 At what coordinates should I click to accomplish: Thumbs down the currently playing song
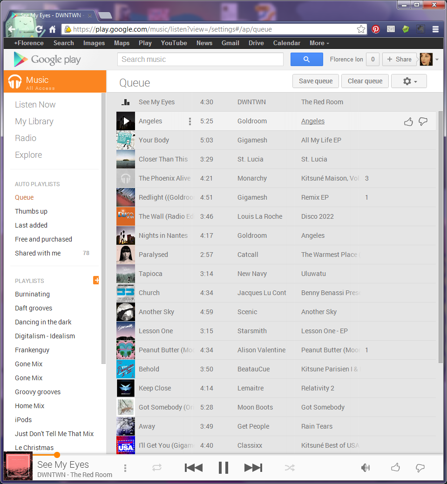coord(420,467)
